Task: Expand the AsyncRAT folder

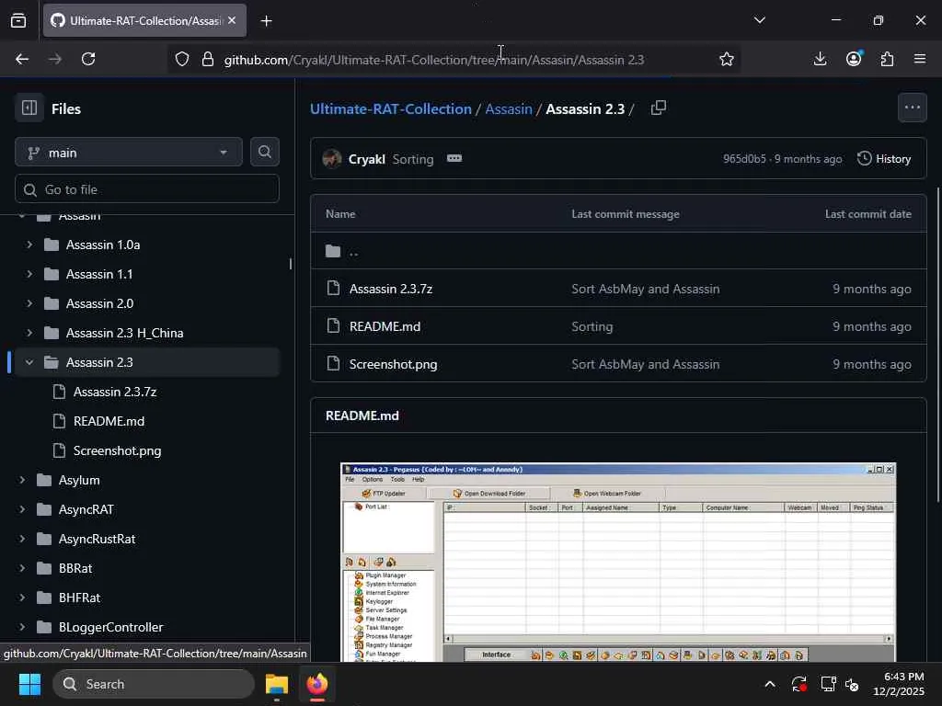Action: coord(22,509)
